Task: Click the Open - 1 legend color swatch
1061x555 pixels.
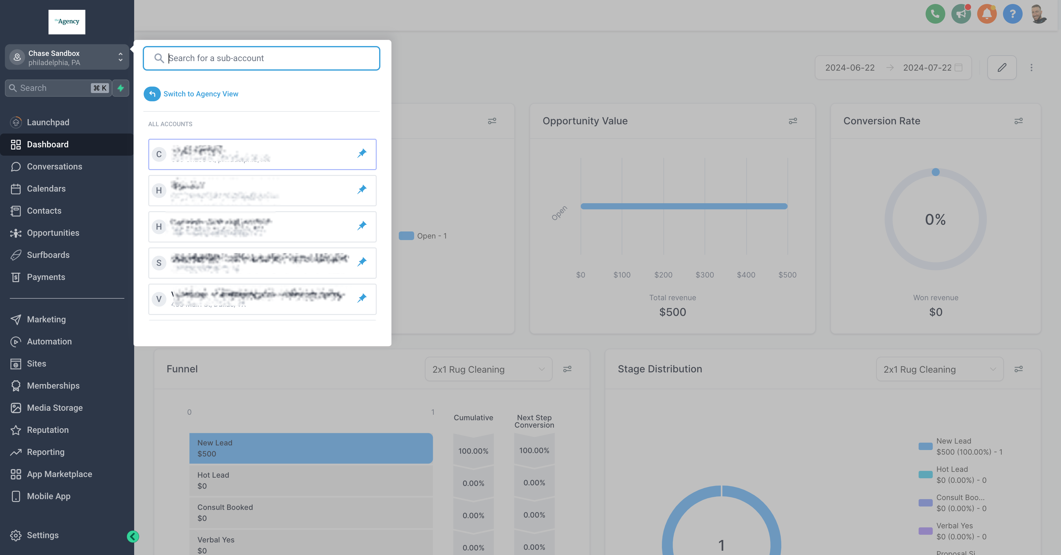Action: click(x=406, y=236)
